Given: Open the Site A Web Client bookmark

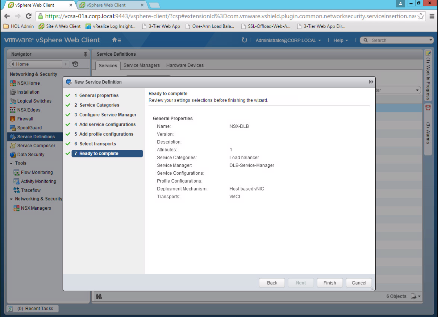Looking at the screenshot, I should coord(60,26).
